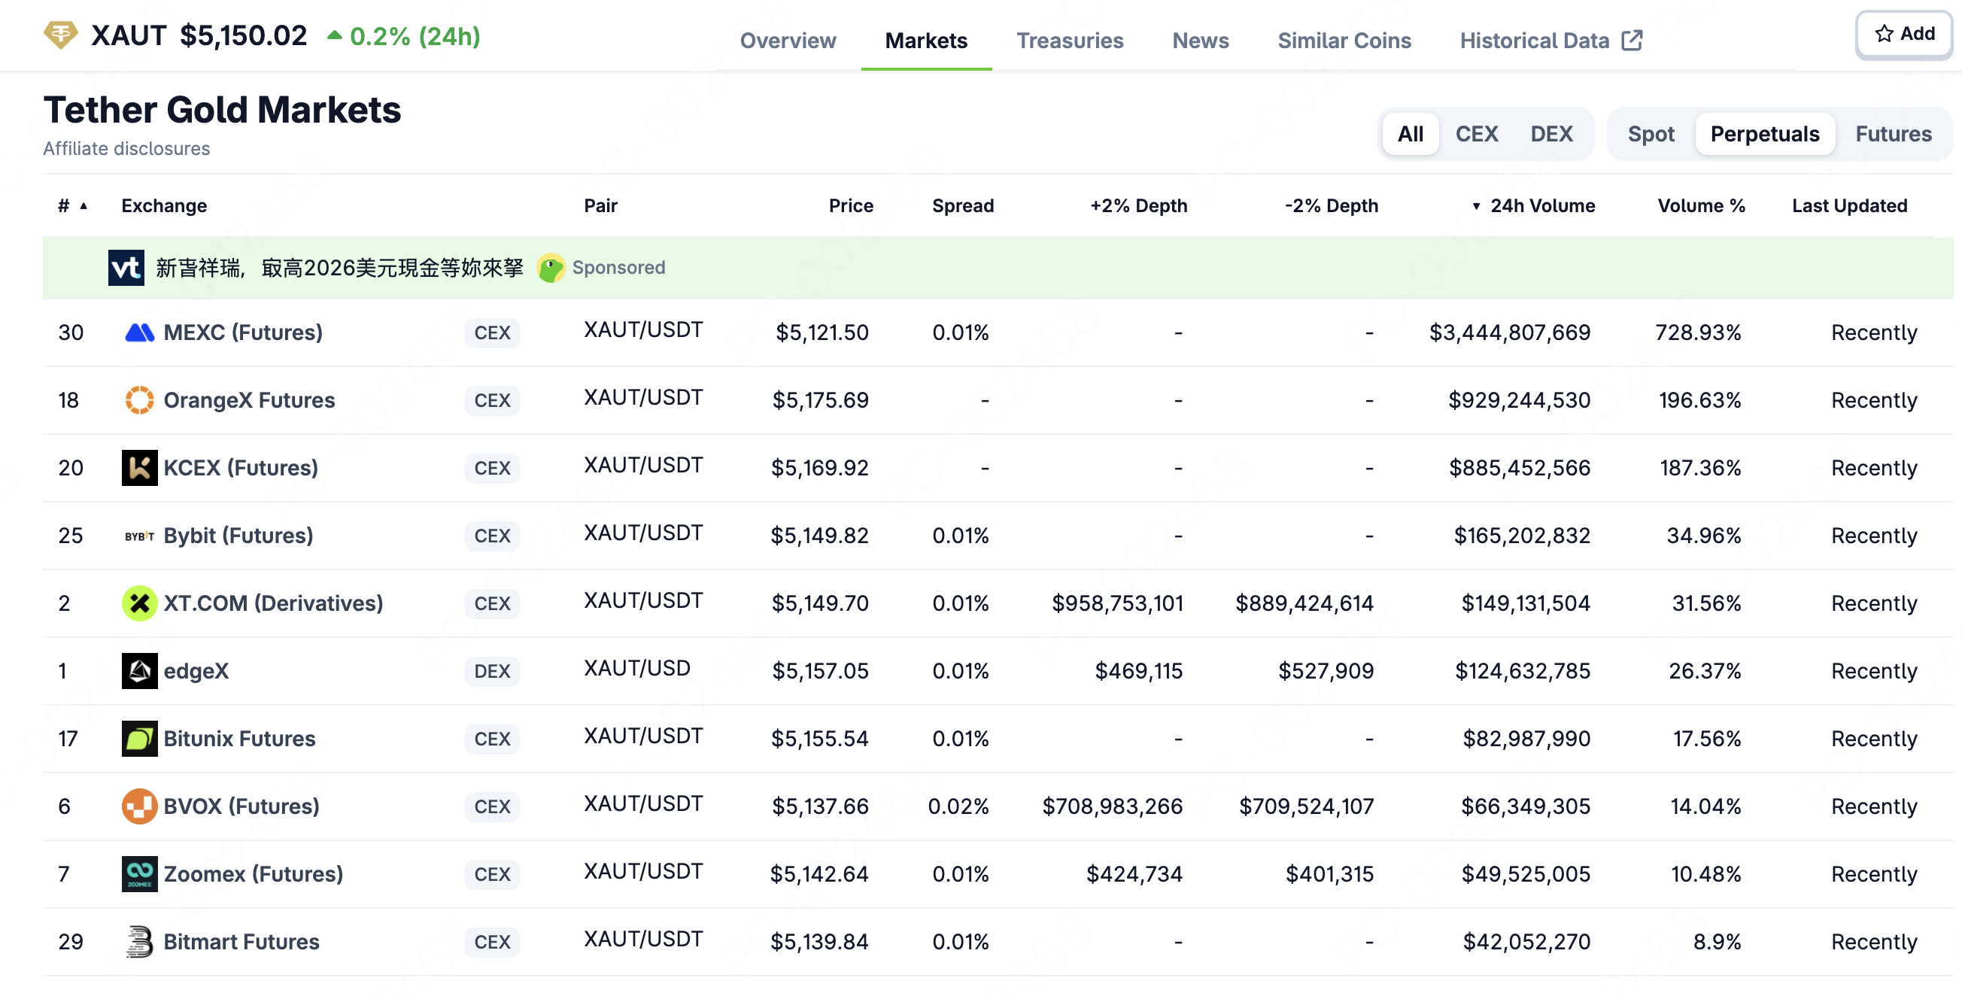
Task: Open the Affiliate disclosures link
Action: coord(126,147)
